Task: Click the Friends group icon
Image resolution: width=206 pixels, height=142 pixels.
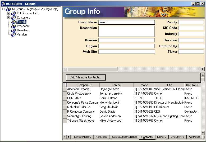Action: [13, 21]
